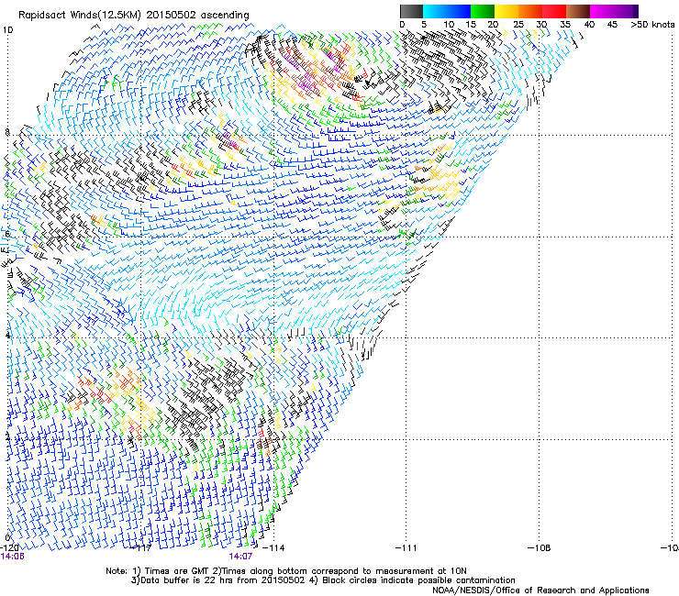Image resolution: width=679 pixels, height=596 pixels.
Task: Click the latitude label '4' on left axis
Action: click(x=7, y=335)
